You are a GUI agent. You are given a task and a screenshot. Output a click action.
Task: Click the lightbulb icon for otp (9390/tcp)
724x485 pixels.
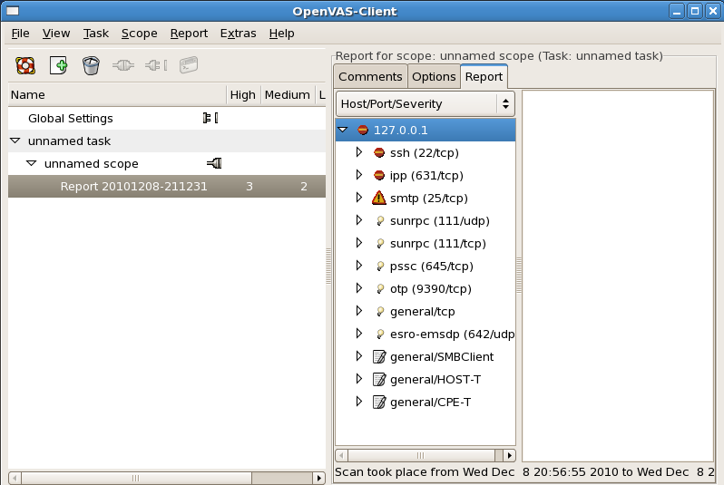(x=380, y=288)
